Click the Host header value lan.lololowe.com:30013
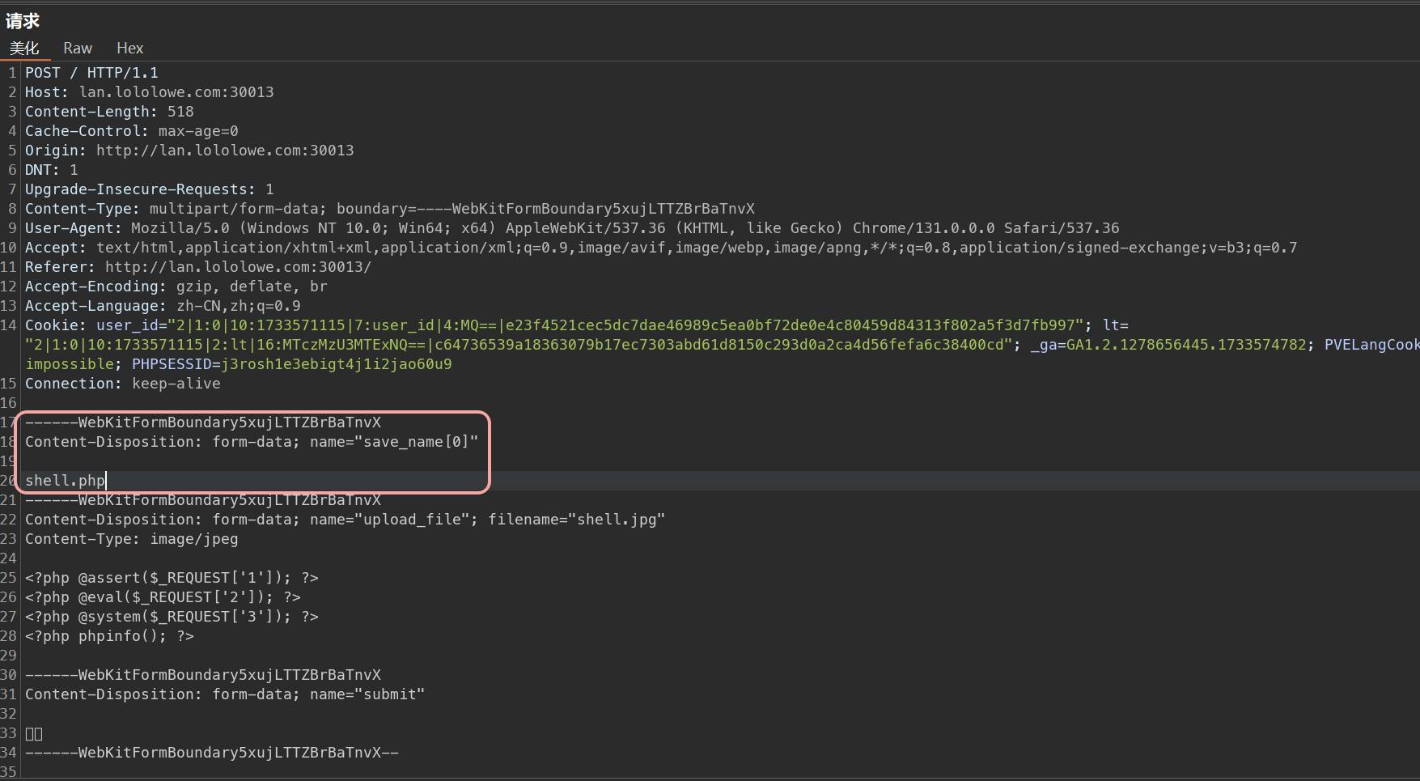The width and height of the screenshot is (1420, 781). point(176,92)
